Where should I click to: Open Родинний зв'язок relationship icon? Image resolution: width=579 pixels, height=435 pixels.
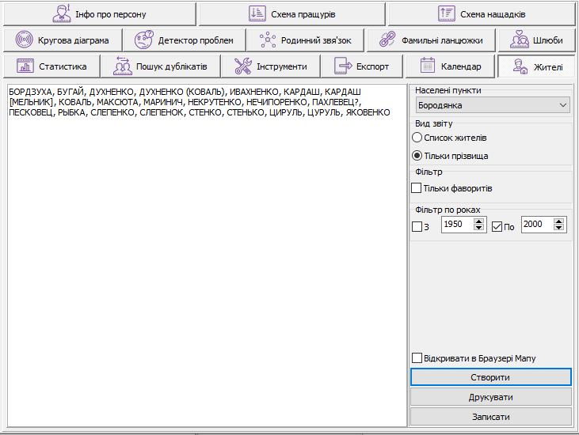268,40
